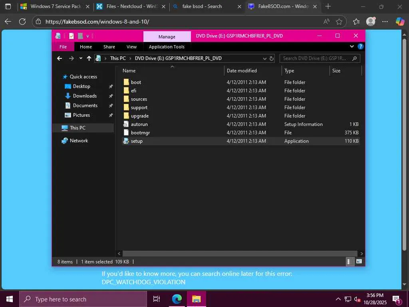Click the taskbar Type here to search box
The height and width of the screenshot is (307, 409).
[83, 299]
